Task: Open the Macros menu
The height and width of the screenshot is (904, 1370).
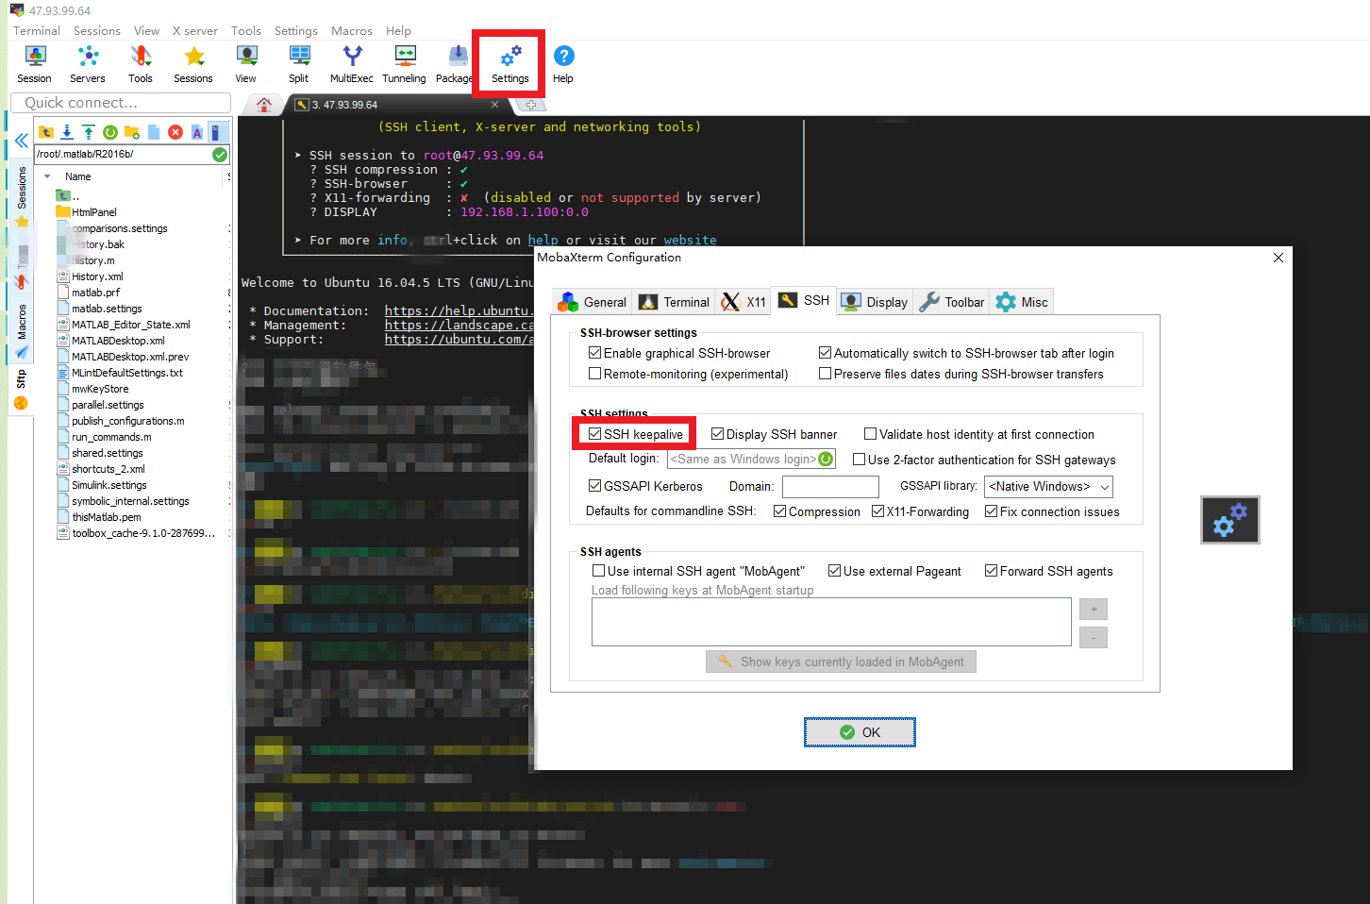Action: pos(352,31)
